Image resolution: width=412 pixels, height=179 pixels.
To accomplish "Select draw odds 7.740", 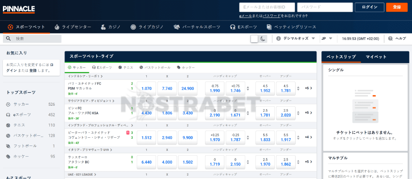I will (167, 89).
